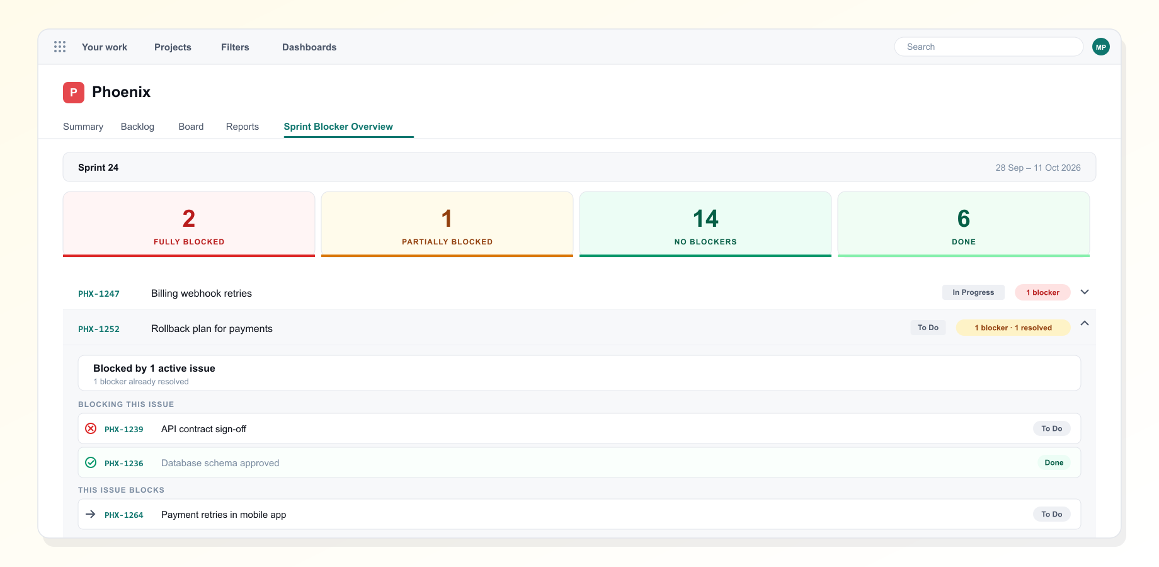Click the Payment retries in mobile app title
This screenshot has height=567, width=1159.
[224, 515]
